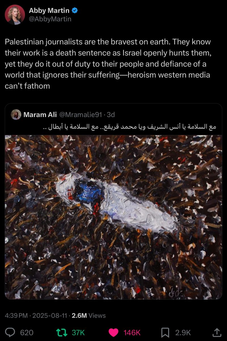Viewport: 227px width, 341px height.
Task: Open the oil painting image
Action: coord(113,217)
